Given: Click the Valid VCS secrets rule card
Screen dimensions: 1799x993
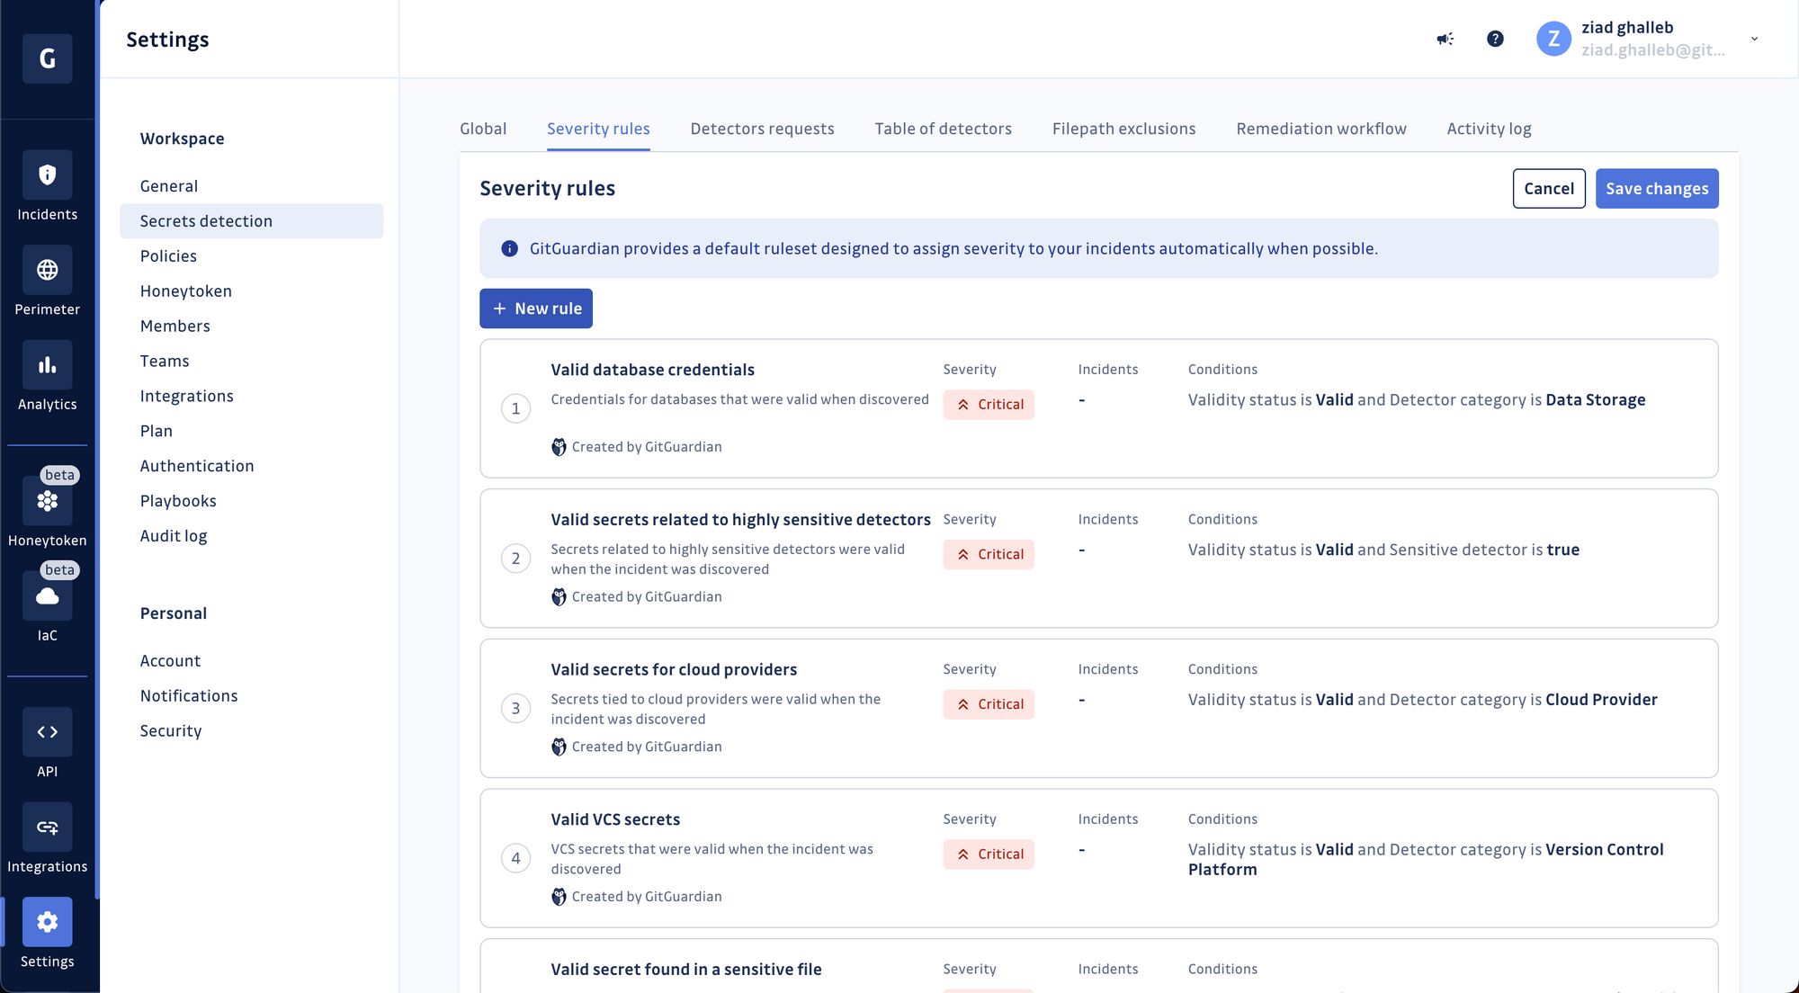Looking at the screenshot, I should 615,819.
